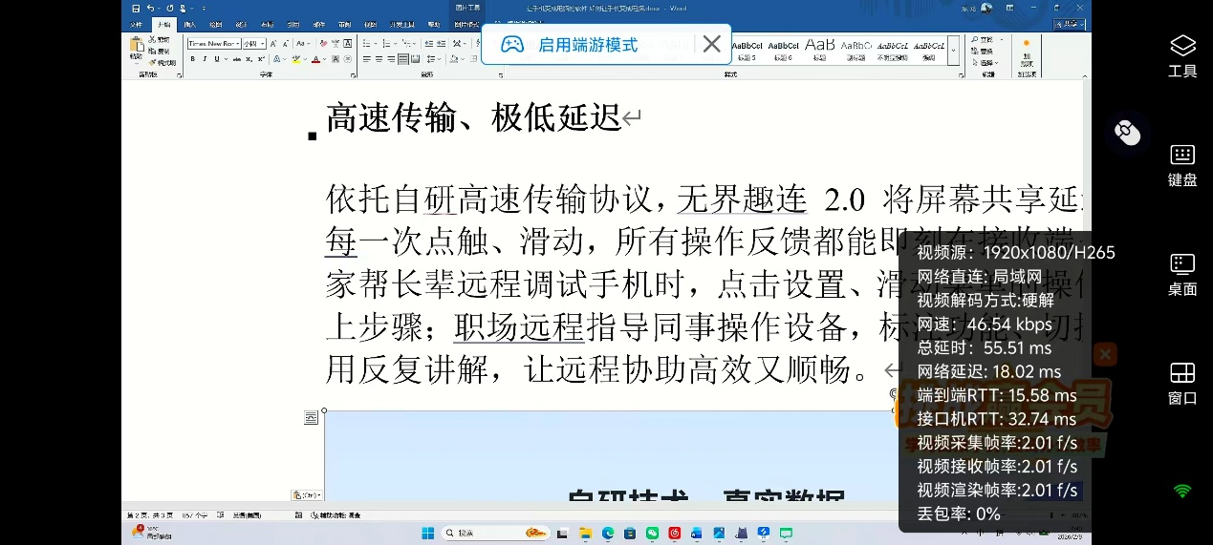Toggle Underline formatting
The height and width of the screenshot is (545, 1213).
click(217, 59)
